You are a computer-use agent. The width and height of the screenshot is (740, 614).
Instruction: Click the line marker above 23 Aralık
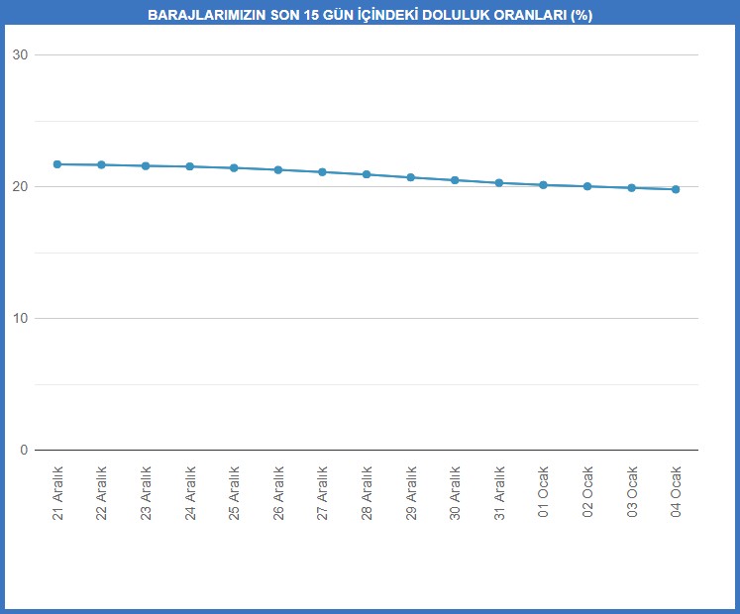(146, 166)
